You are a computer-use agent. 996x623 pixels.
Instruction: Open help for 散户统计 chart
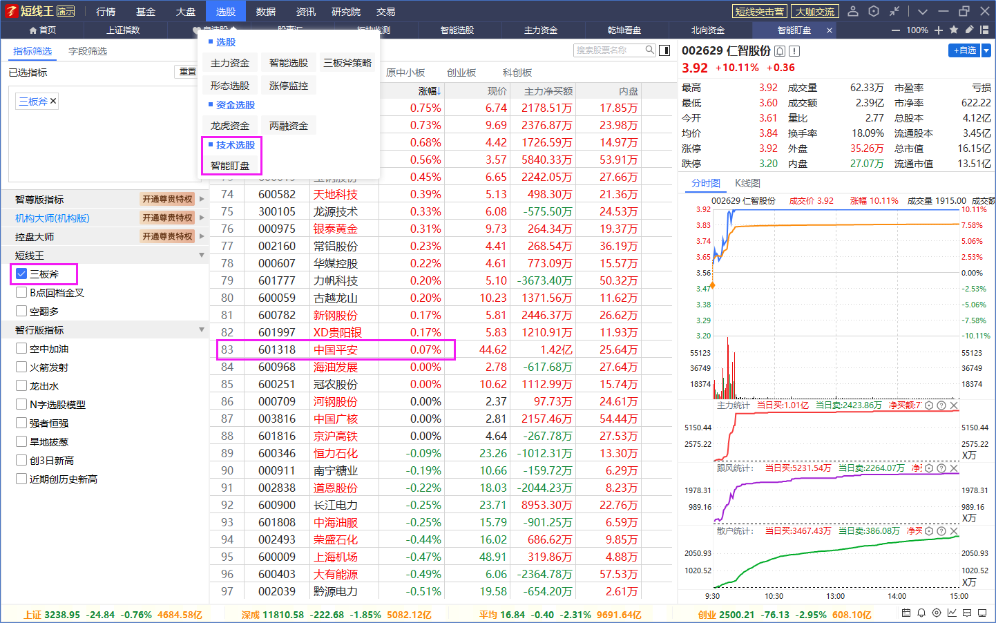point(941,531)
